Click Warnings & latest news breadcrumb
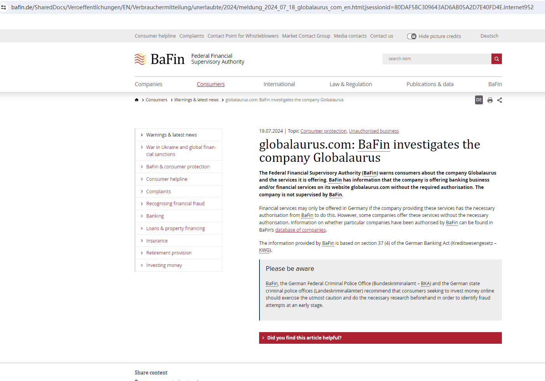The height and width of the screenshot is (381, 545). click(x=196, y=100)
